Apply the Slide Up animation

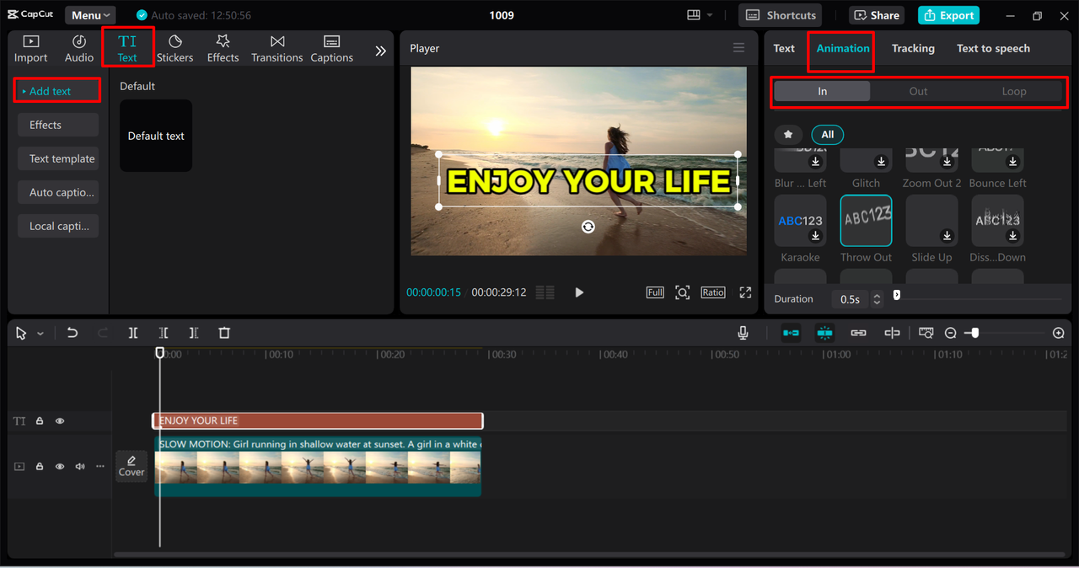[x=931, y=221]
